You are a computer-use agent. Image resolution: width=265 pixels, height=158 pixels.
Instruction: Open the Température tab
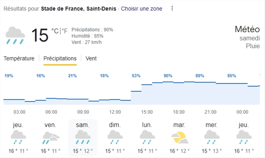coord(19,59)
